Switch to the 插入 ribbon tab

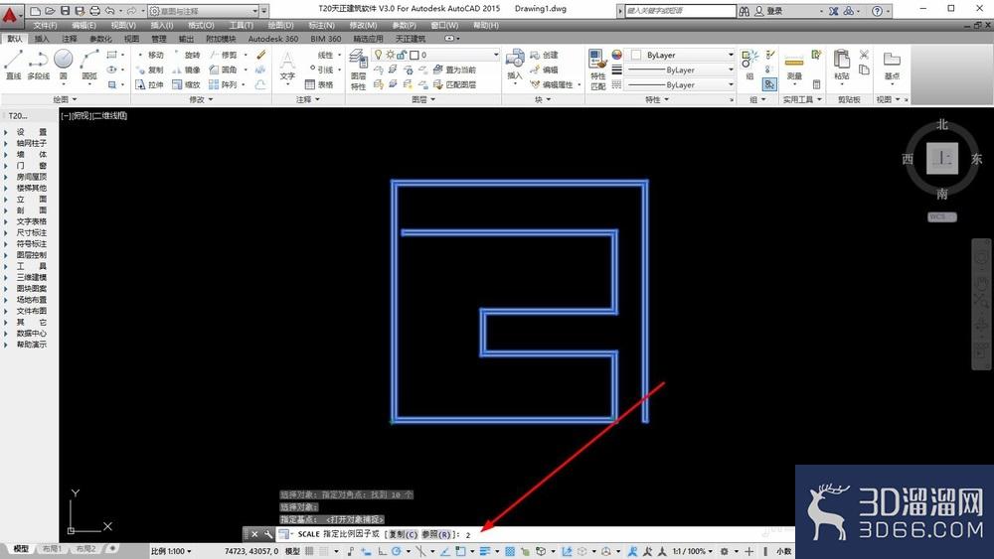point(42,39)
